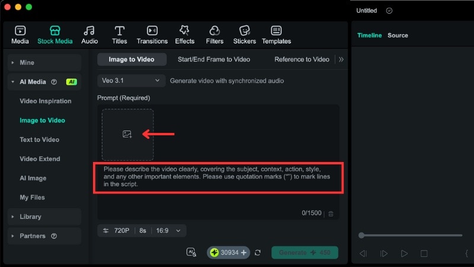This screenshot has height=267, width=474.
Task: Expand the Partners section
Action: pyautogui.click(x=12, y=236)
